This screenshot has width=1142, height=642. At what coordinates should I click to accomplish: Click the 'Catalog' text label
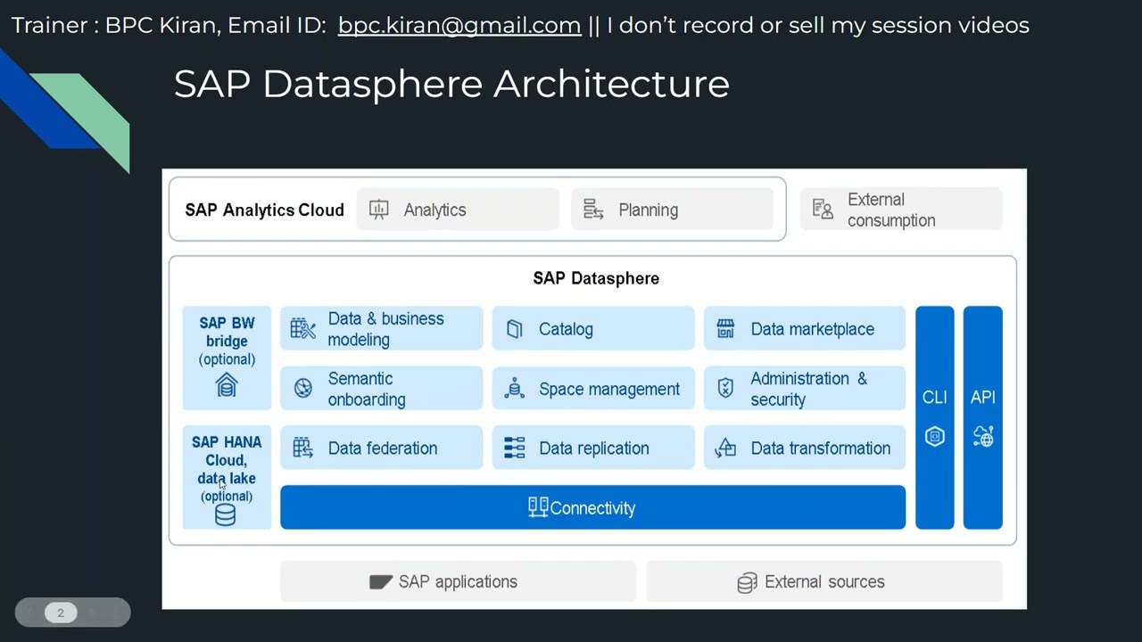click(x=566, y=329)
